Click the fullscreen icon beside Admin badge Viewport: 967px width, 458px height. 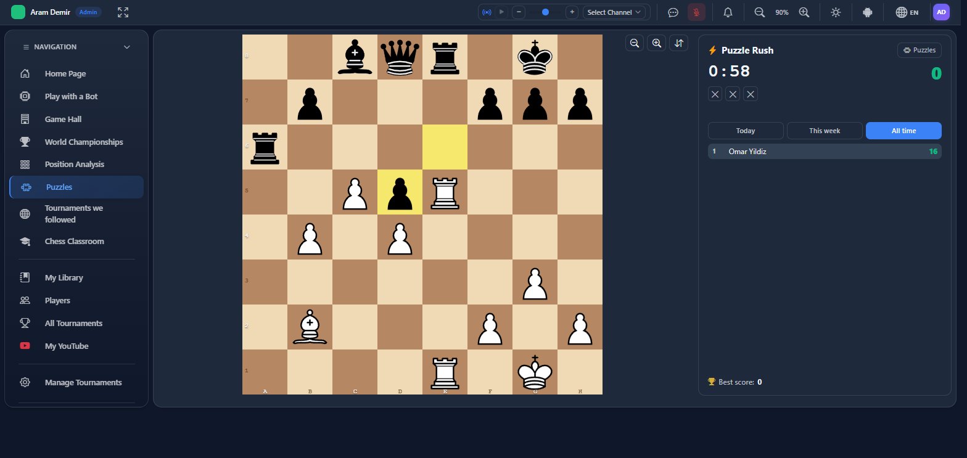123,12
